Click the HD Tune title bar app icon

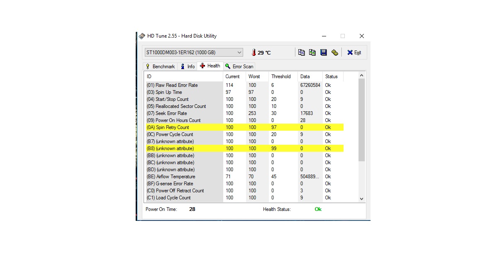(x=142, y=36)
